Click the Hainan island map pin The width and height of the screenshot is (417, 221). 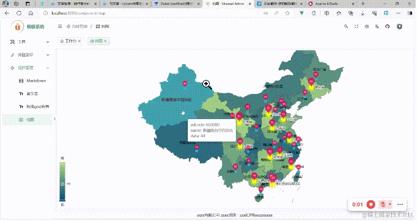pos(261,190)
